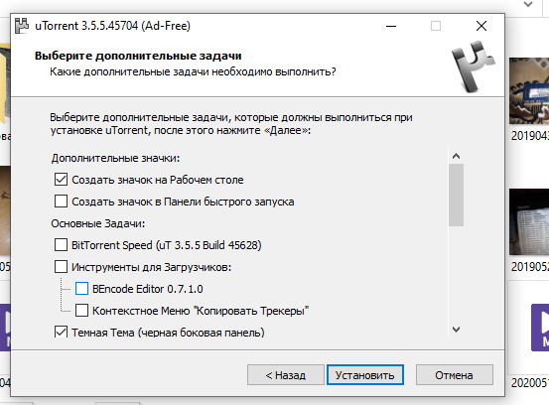
Task: Go back with the Назад button
Action: (x=286, y=375)
